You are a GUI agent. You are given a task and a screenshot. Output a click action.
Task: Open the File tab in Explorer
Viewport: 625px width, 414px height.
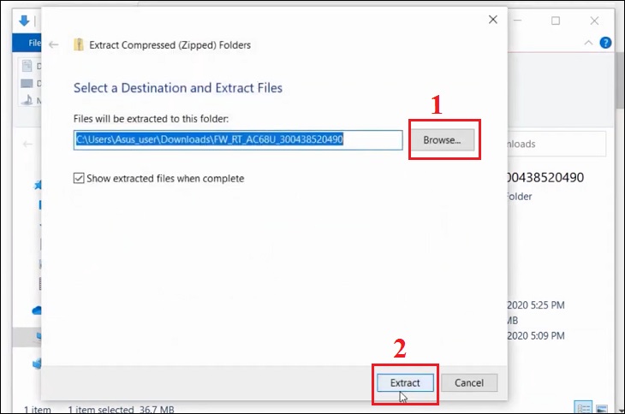coord(34,43)
